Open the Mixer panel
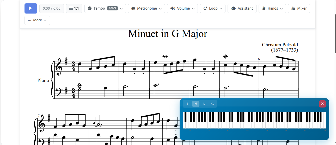 (x=299, y=8)
